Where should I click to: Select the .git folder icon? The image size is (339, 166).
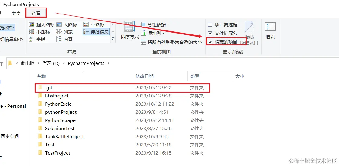coord(40,88)
